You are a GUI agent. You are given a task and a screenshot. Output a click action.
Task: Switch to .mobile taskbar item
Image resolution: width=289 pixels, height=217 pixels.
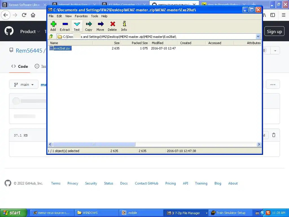[141, 213]
